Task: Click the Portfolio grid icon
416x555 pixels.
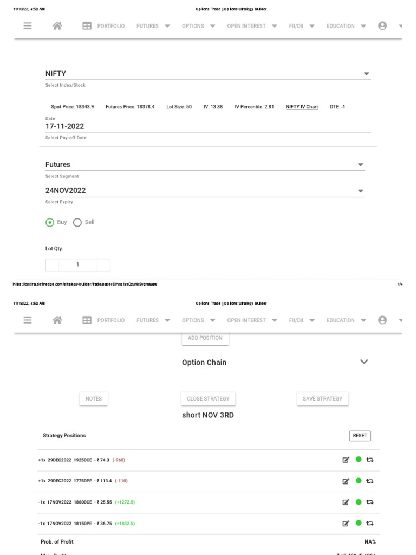Action: coord(87,26)
